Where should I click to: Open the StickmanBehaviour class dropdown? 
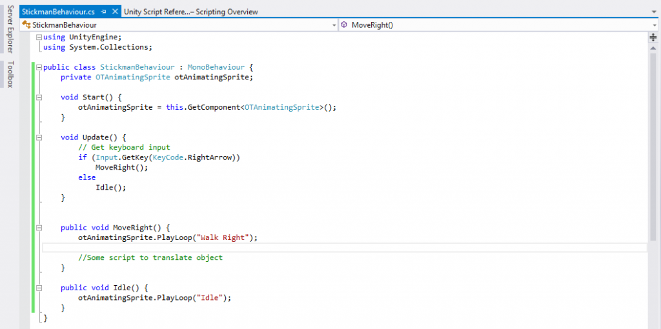[334, 25]
